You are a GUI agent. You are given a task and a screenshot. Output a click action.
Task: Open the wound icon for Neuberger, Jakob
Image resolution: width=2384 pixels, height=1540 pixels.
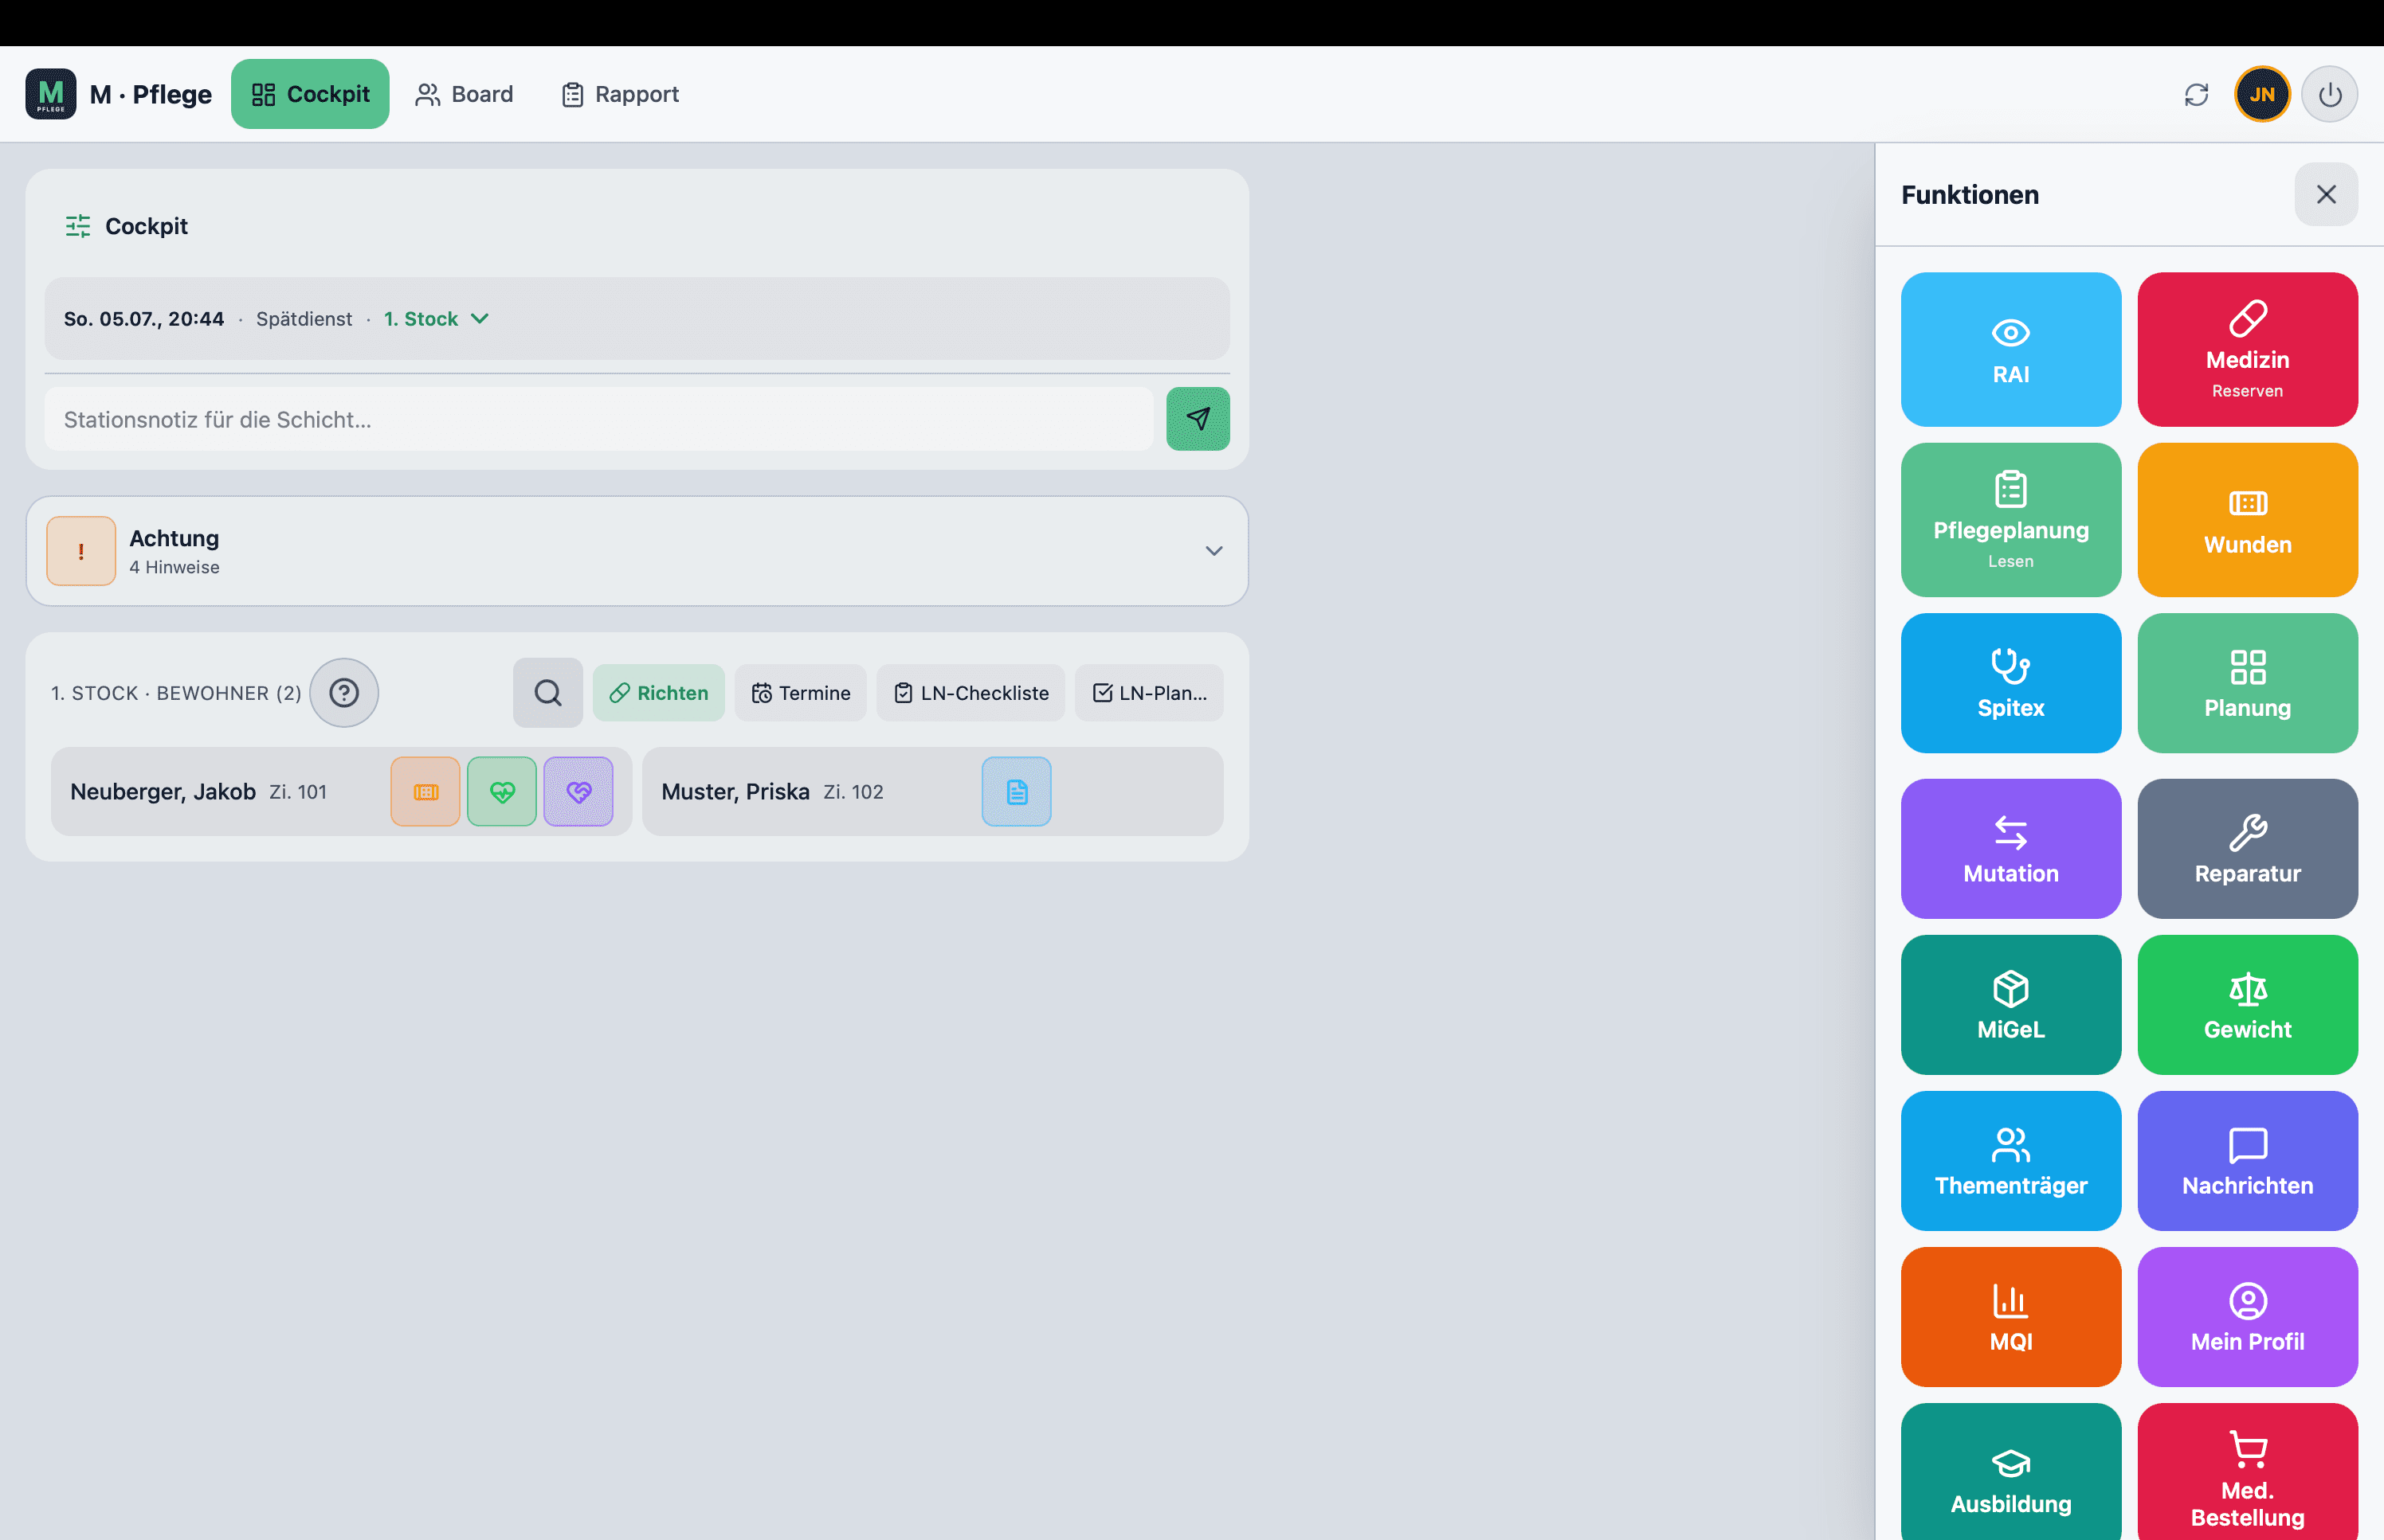coord(425,791)
